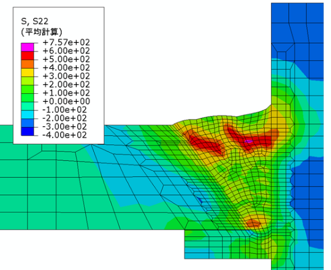Click the +7.57e+02 maximum legend value
331x270 pixels.
[x=66, y=42]
